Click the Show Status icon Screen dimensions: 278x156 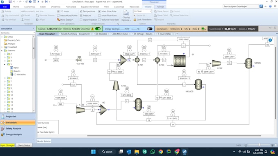tap(58, 20)
